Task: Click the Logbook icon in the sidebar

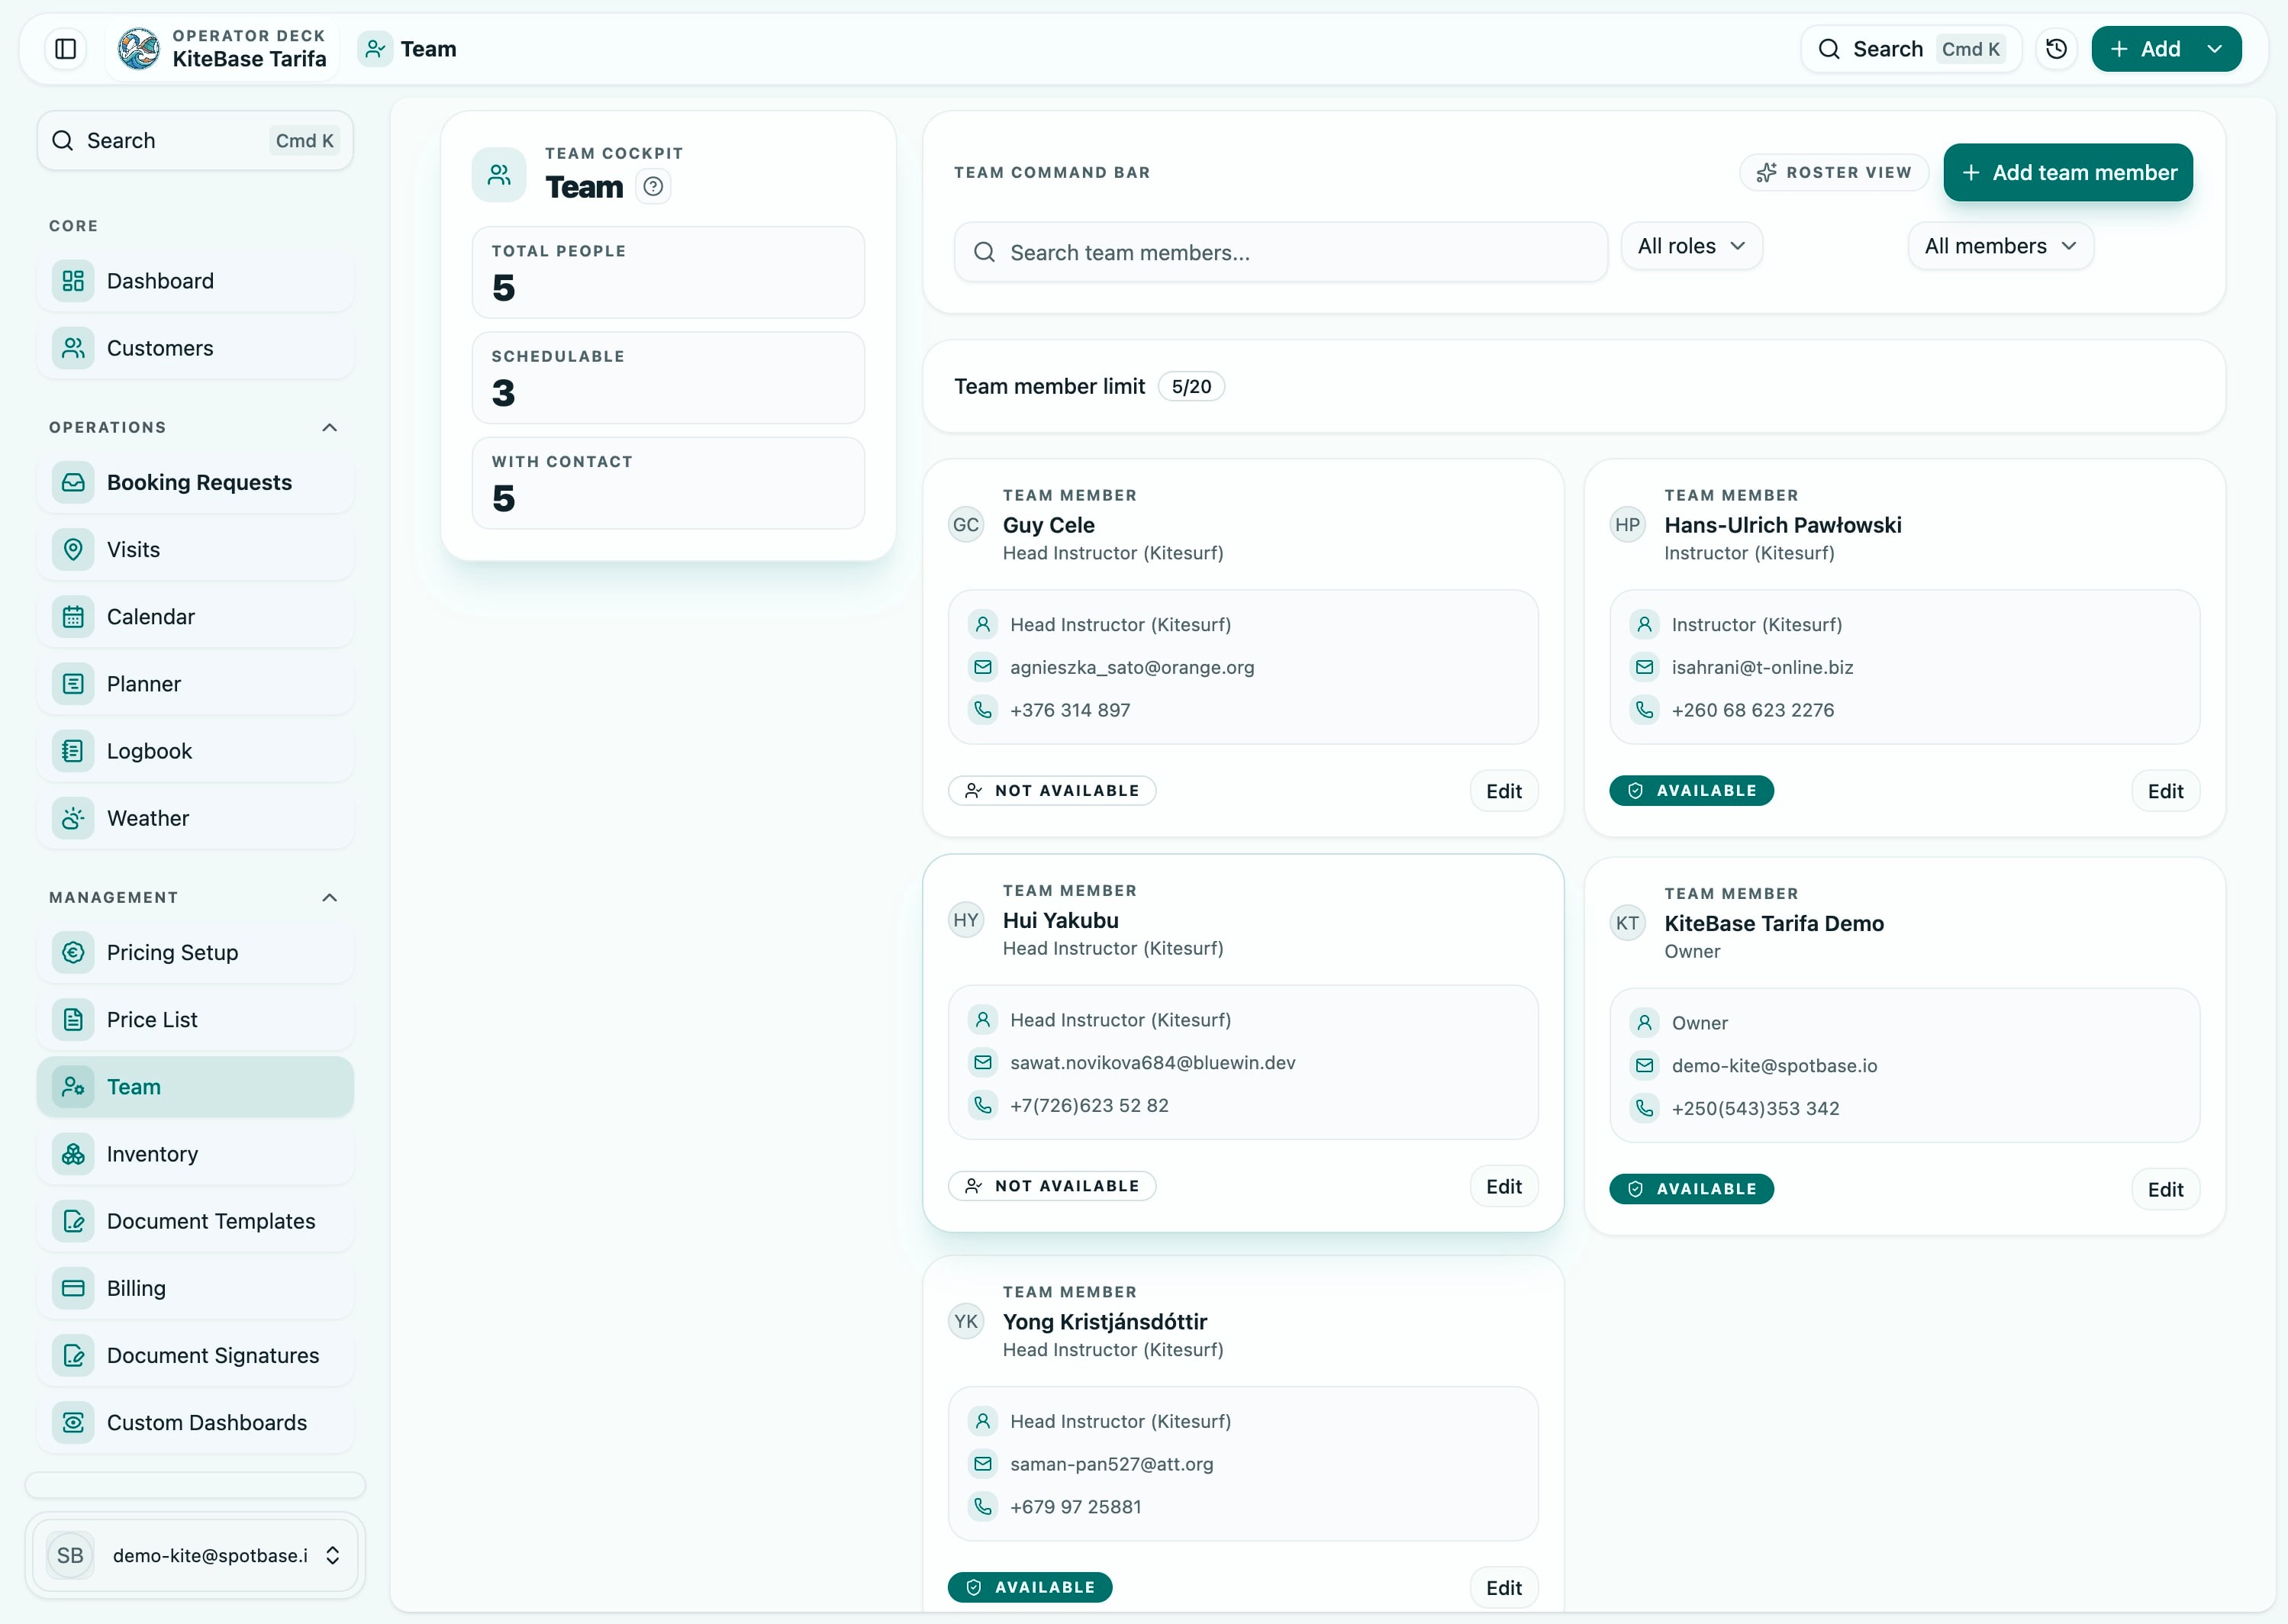Action: (x=72, y=750)
